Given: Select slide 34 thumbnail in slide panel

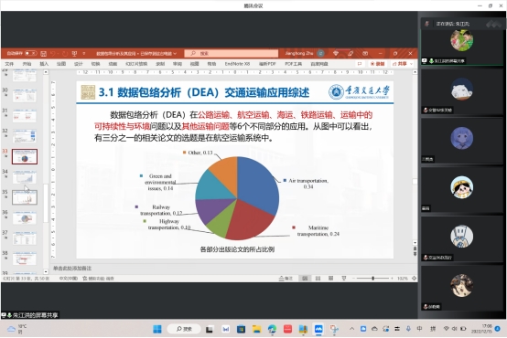Looking at the screenshot, I should [x=25, y=177].
